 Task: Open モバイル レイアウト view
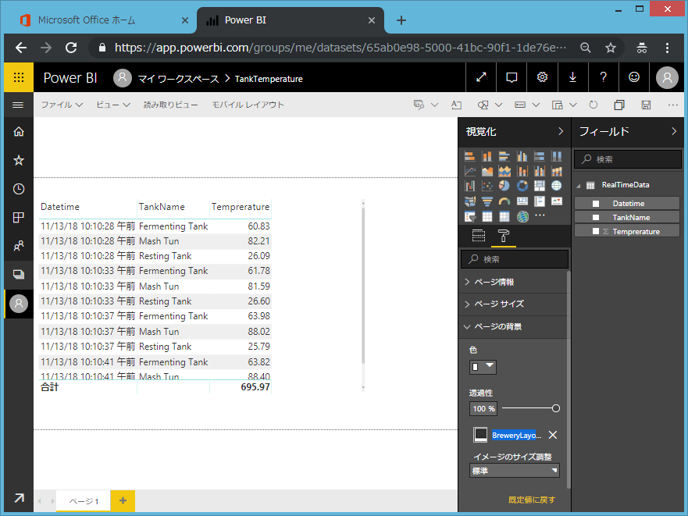(248, 105)
